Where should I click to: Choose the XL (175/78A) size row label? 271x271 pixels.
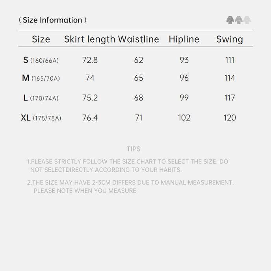click(x=41, y=118)
